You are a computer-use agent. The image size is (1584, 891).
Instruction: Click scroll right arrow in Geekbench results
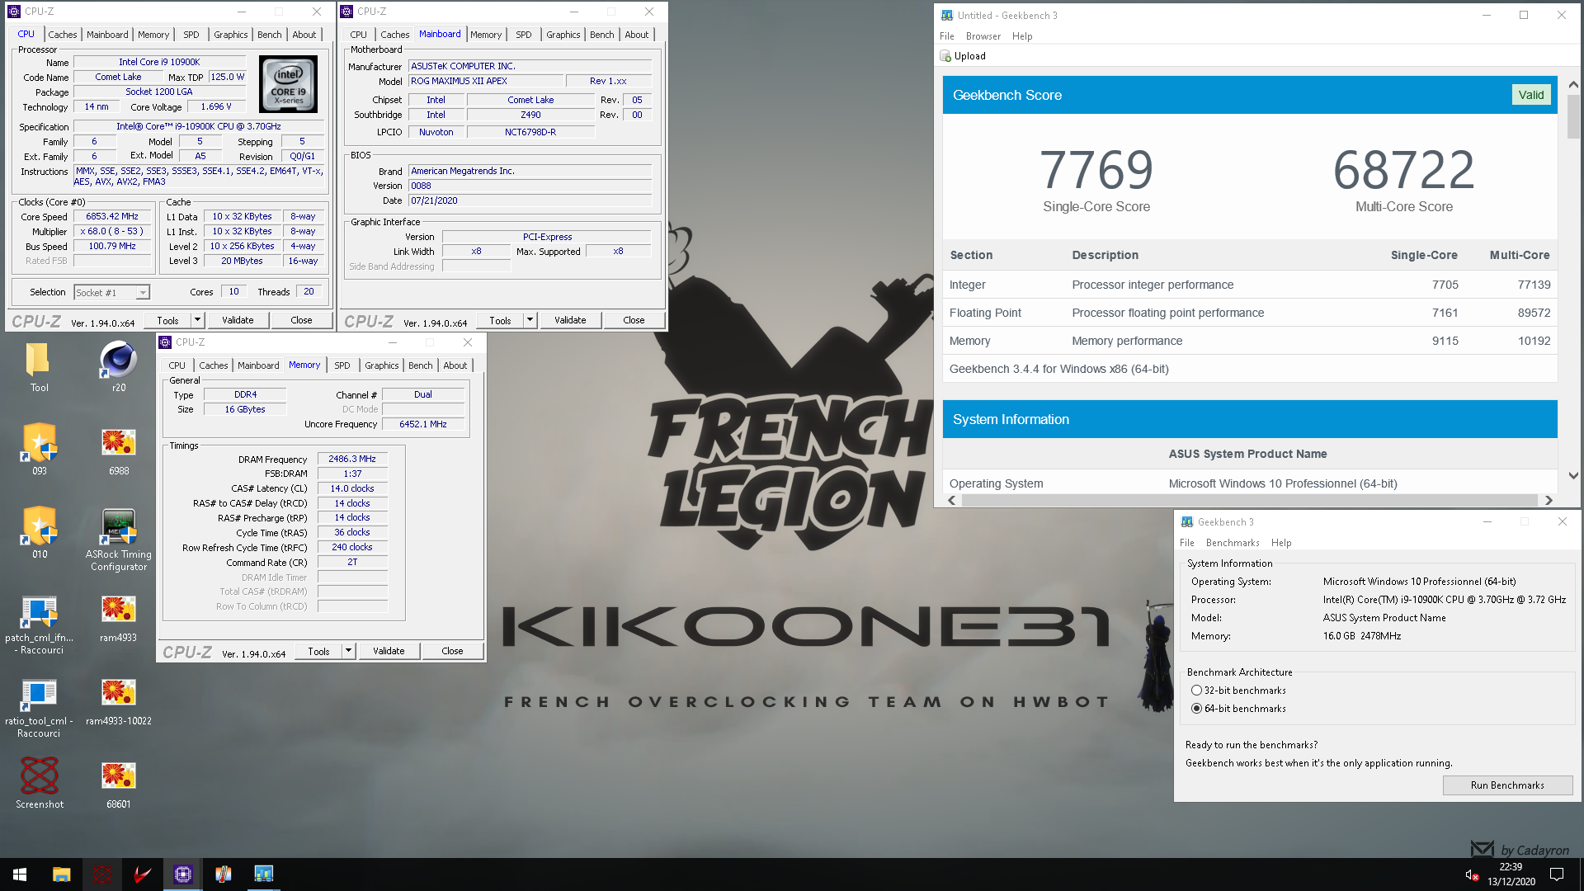pyautogui.click(x=1549, y=500)
